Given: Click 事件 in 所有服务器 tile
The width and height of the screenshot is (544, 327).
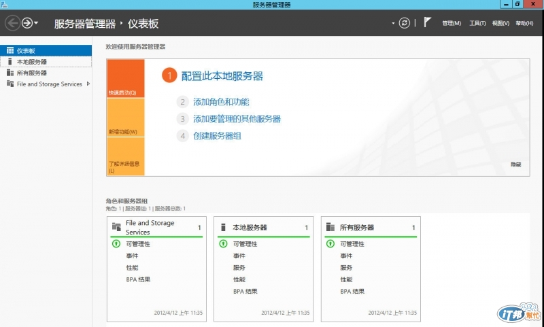Looking at the screenshot, I should point(346,256).
